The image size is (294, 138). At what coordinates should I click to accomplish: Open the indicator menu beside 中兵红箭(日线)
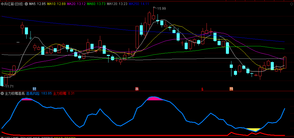pos(27,4)
